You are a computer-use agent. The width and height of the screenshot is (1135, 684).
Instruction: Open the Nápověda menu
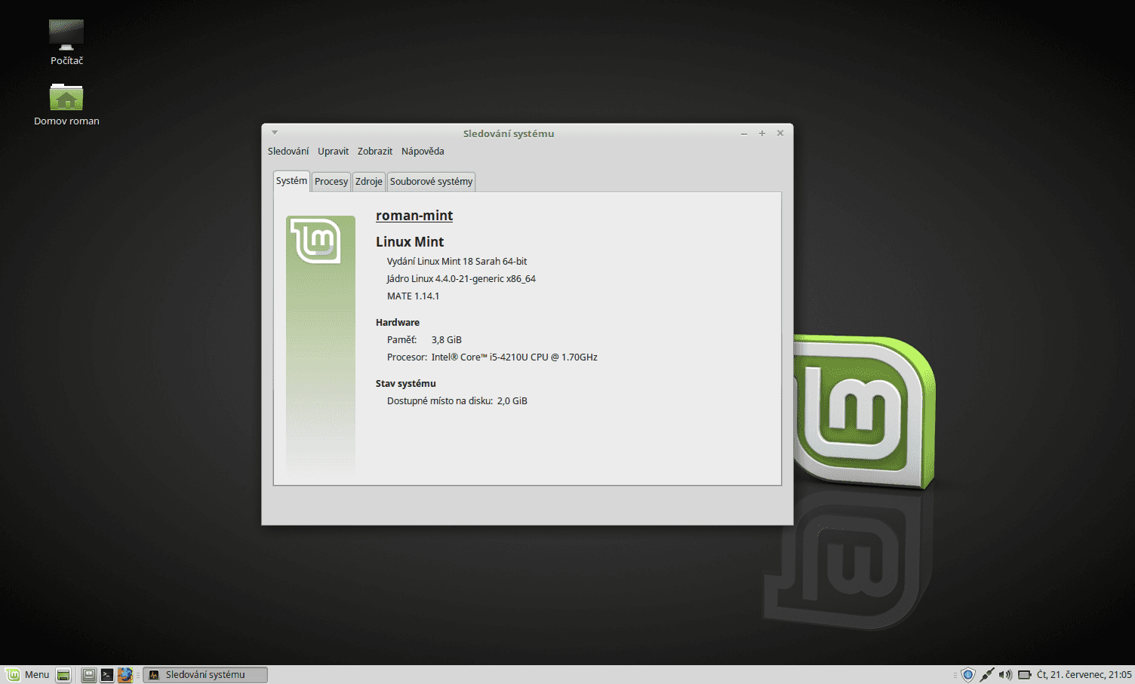point(423,151)
